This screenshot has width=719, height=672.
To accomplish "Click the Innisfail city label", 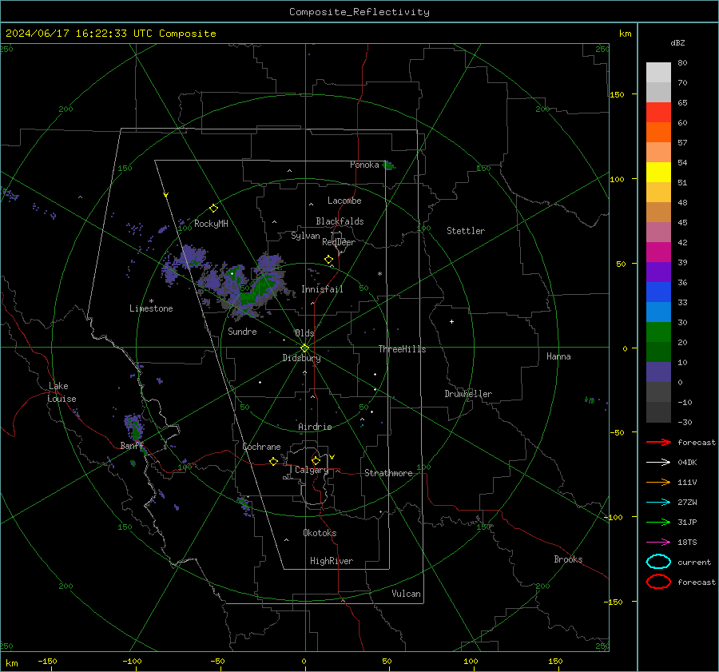I will [322, 289].
